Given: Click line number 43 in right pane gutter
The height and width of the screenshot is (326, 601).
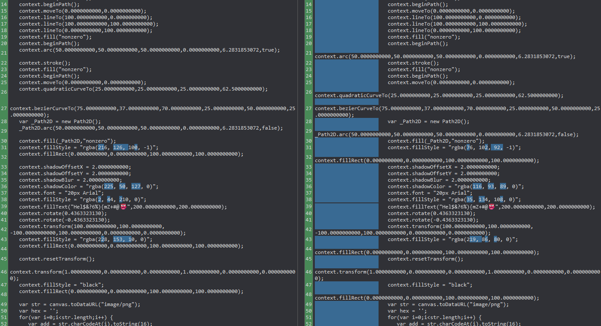Looking at the screenshot, I should click(309, 239).
